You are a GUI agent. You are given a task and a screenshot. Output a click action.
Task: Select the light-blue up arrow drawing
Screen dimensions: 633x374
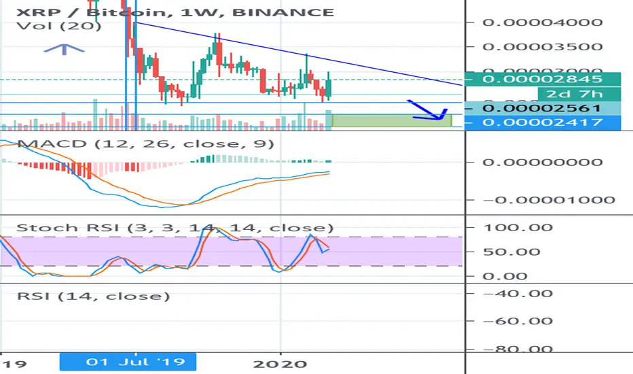(65, 49)
